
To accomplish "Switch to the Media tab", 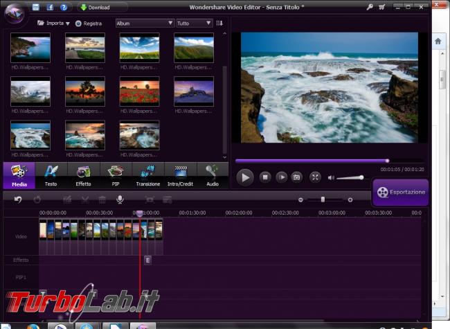I will 19,175.
